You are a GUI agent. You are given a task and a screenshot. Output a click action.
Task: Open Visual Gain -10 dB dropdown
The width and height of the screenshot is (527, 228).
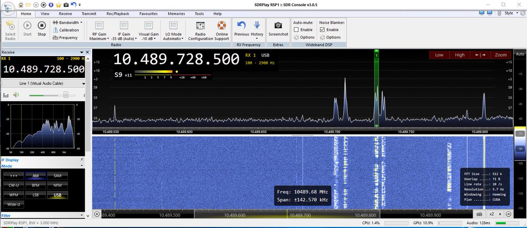[148, 31]
